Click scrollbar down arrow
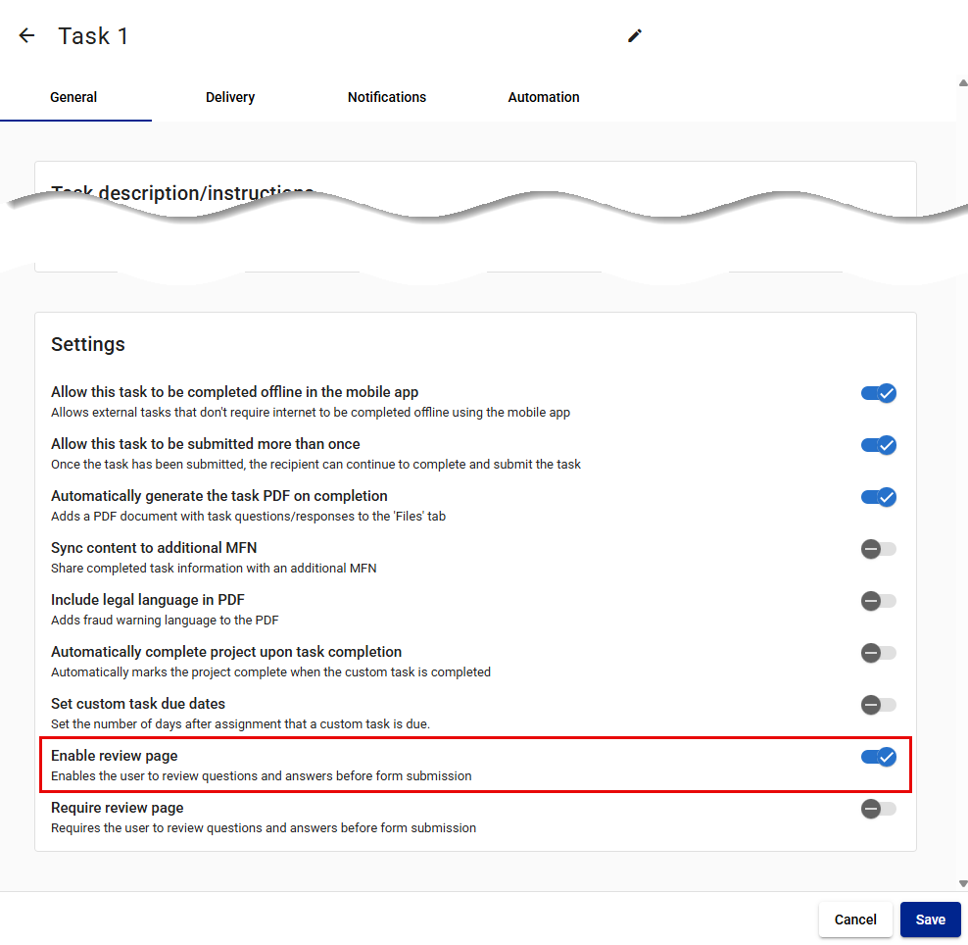This screenshot has width=968, height=945. tap(963, 884)
